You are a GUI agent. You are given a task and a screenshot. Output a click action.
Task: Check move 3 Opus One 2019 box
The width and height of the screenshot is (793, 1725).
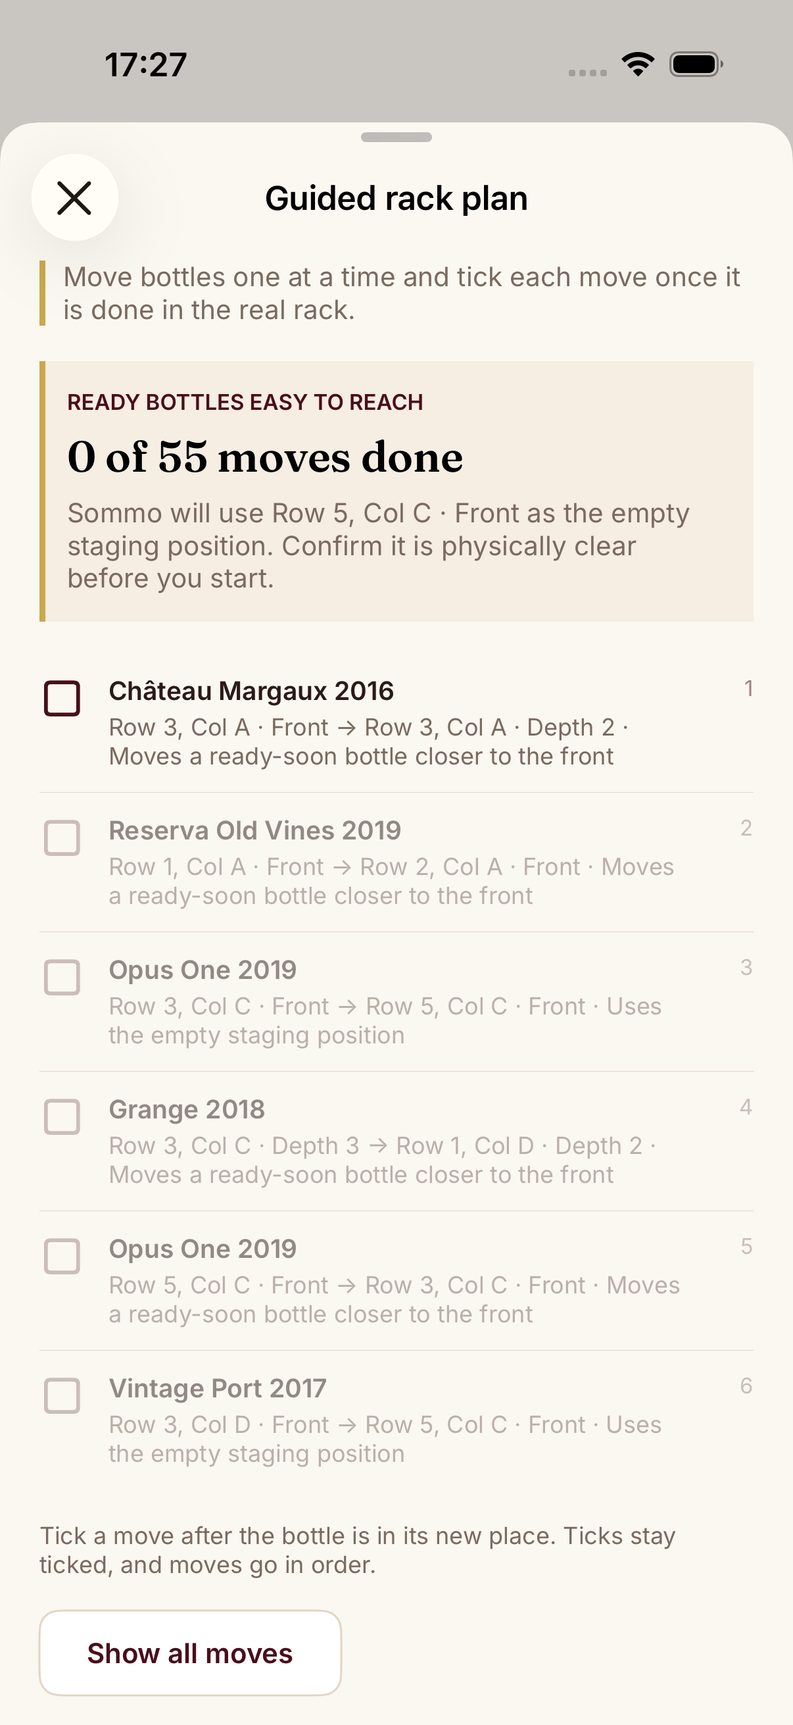pos(62,978)
